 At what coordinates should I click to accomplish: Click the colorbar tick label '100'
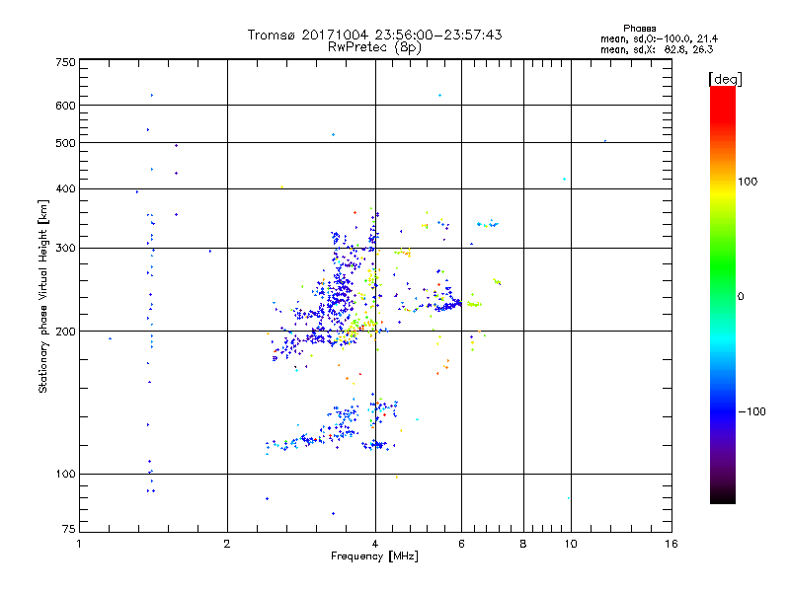click(748, 182)
